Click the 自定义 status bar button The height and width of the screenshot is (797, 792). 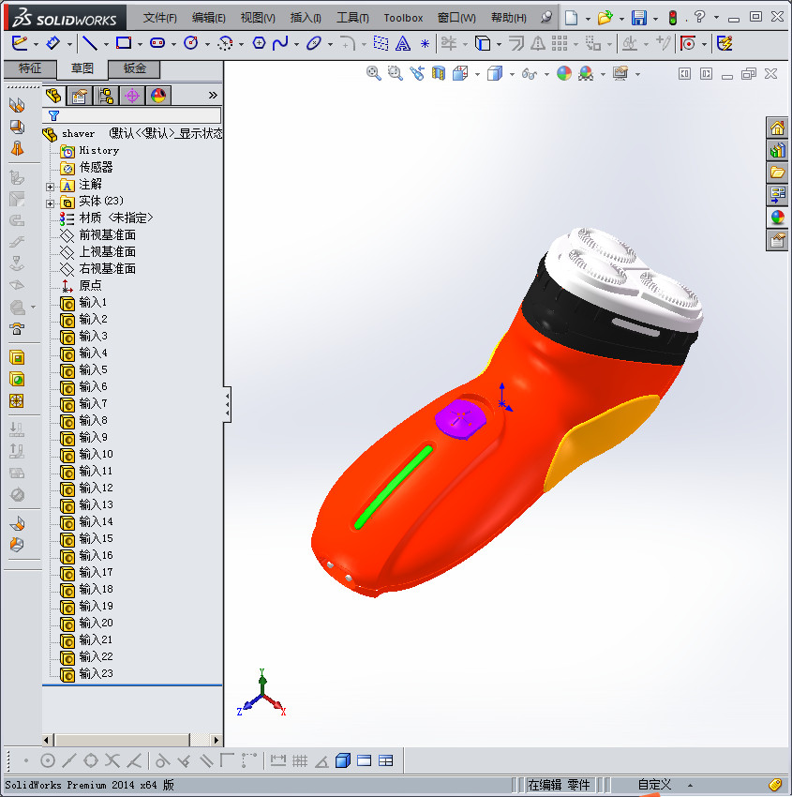point(654,785)
